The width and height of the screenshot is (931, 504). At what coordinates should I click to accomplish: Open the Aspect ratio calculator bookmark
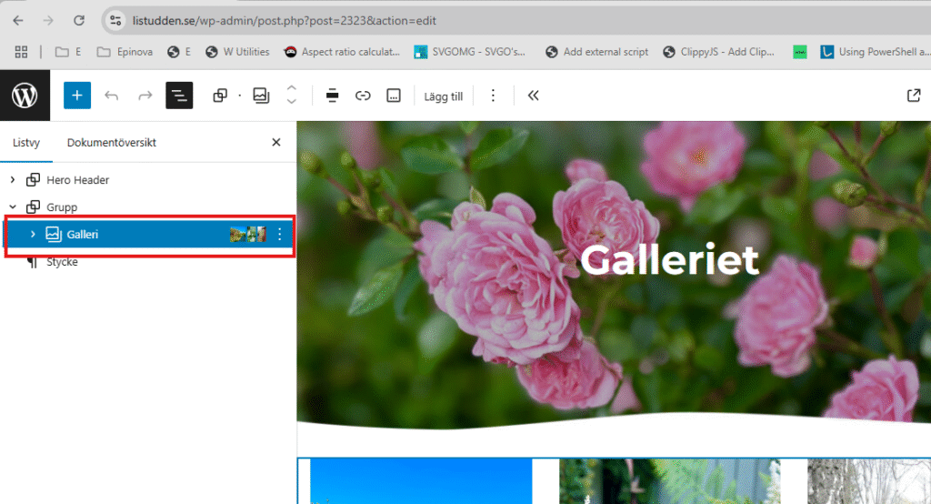[x=342, y=52]
